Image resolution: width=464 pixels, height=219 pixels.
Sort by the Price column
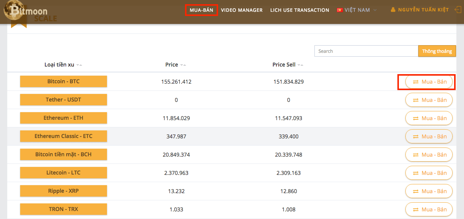click(176, 65)
